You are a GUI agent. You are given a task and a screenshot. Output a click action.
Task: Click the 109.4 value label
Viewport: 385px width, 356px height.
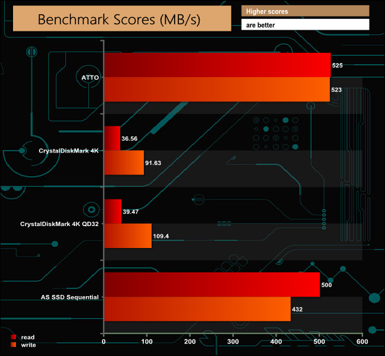pyautogui.click(x=161, y=236)
